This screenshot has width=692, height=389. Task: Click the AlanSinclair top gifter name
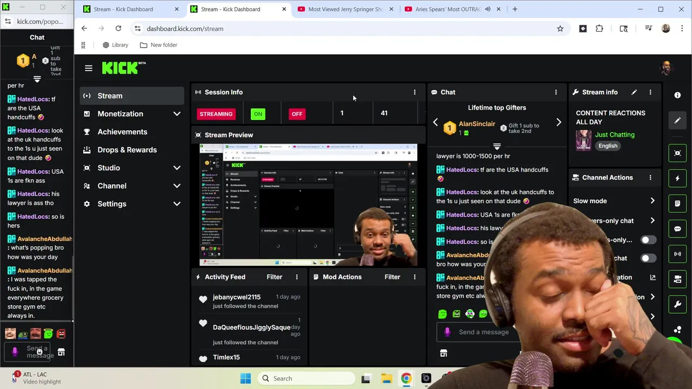[x=477, y=124]
